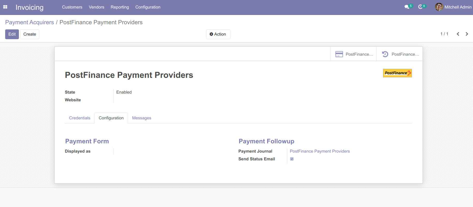Click the history PostFinance stat button
This screenshot has height=207, width=473.
click(400, 54)
